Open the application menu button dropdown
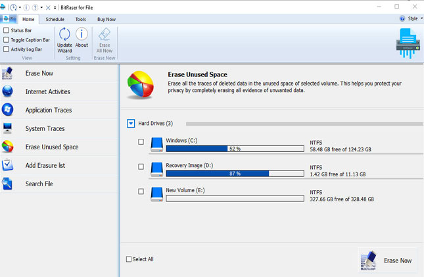The height and width of the screenshot is (277, 424). [x=9, y=18]
